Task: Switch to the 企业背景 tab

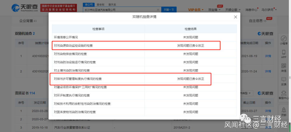Action: (28, 21)
